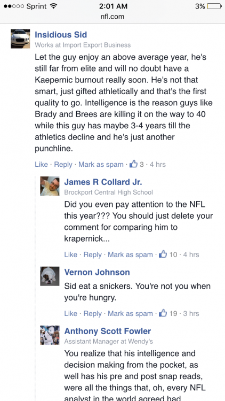This screenshot has height=401, width=225.
Task: Open Insidious Sid's car profile picture
Action: point(20,38)
